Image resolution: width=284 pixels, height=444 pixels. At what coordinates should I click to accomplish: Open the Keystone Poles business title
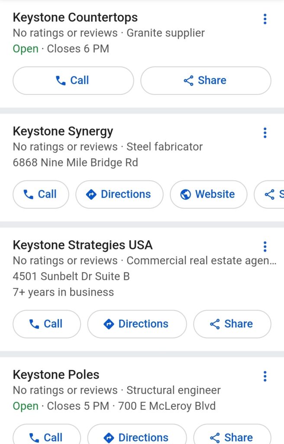click(56, 375)
